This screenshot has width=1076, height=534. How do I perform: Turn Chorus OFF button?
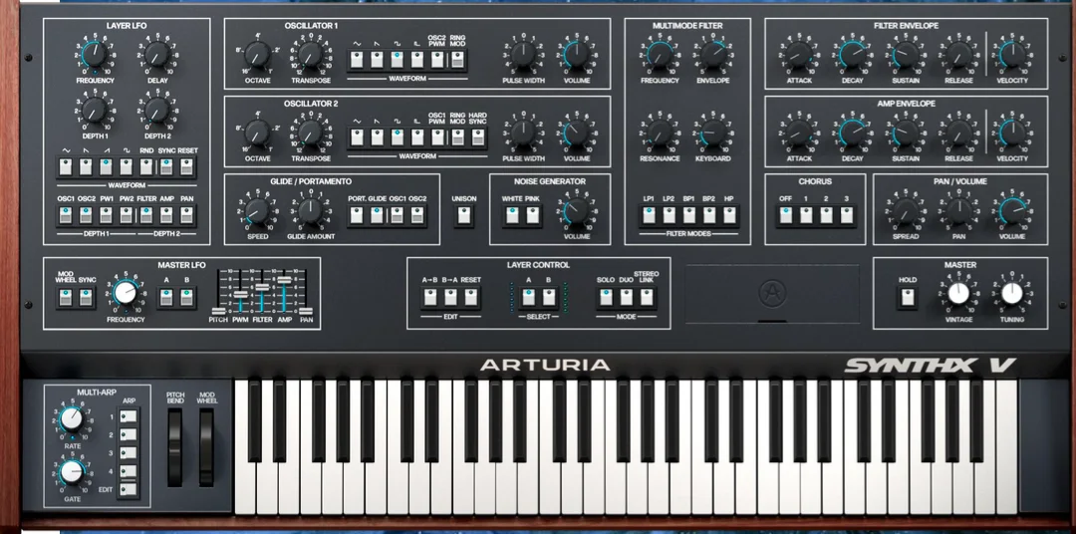786,215
